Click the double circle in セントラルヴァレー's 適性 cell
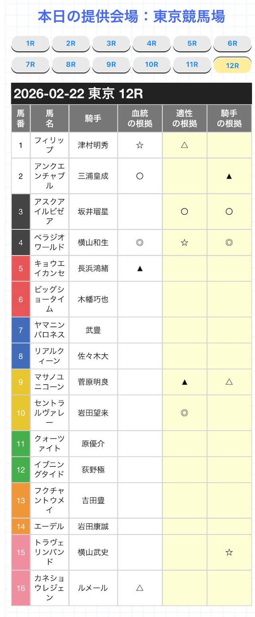Viewport: 255px width, 617px height. coord(184,413)
